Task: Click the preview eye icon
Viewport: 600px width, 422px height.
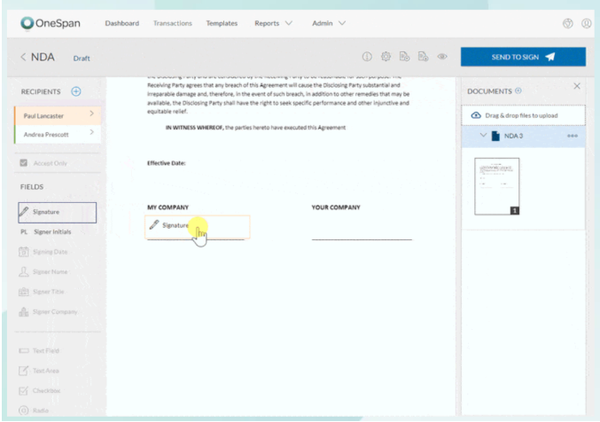Action: click(x=441, y=57)
